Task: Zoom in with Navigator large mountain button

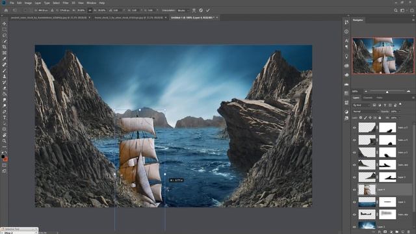Action: [408, 91]
